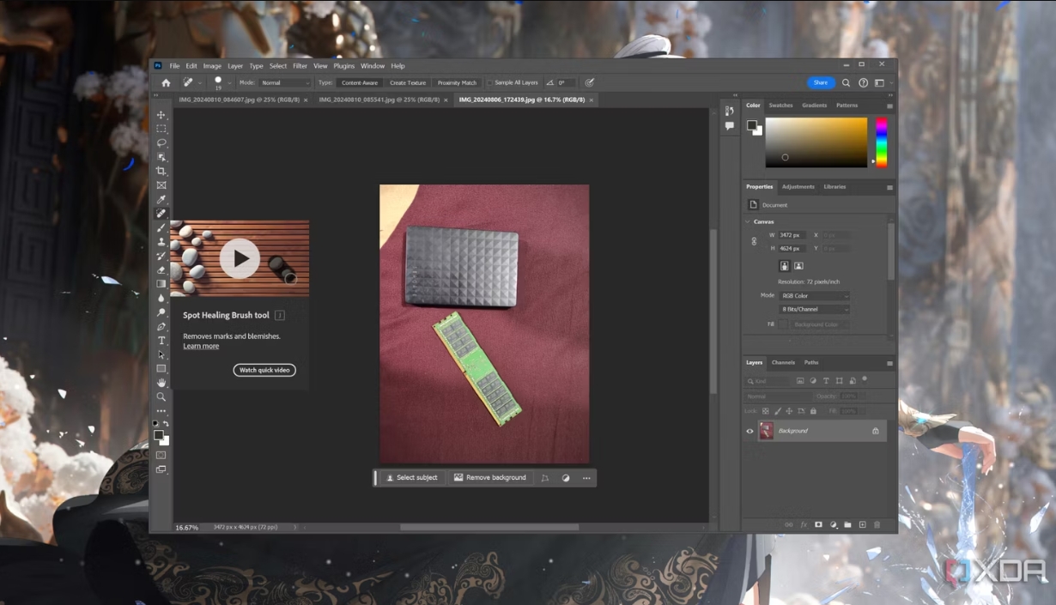Screen dimensions: 1056x605
Task: Click the Select subject button
Action: [412, 478]
